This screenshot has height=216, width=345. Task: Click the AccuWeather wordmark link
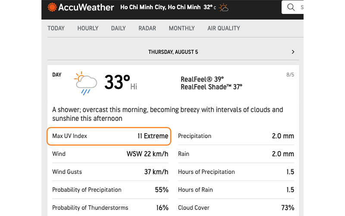(86, 7)
